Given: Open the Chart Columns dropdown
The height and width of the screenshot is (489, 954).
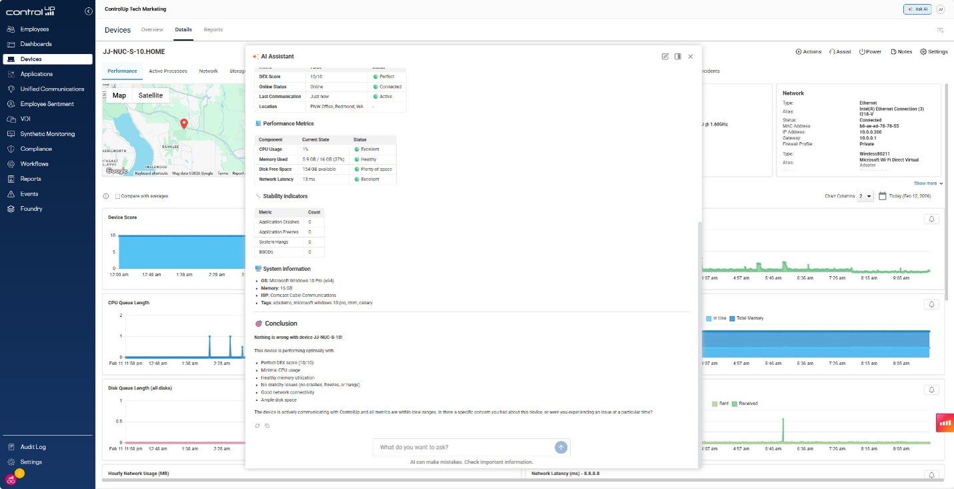Looking at the screenshot, I should pyautogui.click(x=865, y=196).
